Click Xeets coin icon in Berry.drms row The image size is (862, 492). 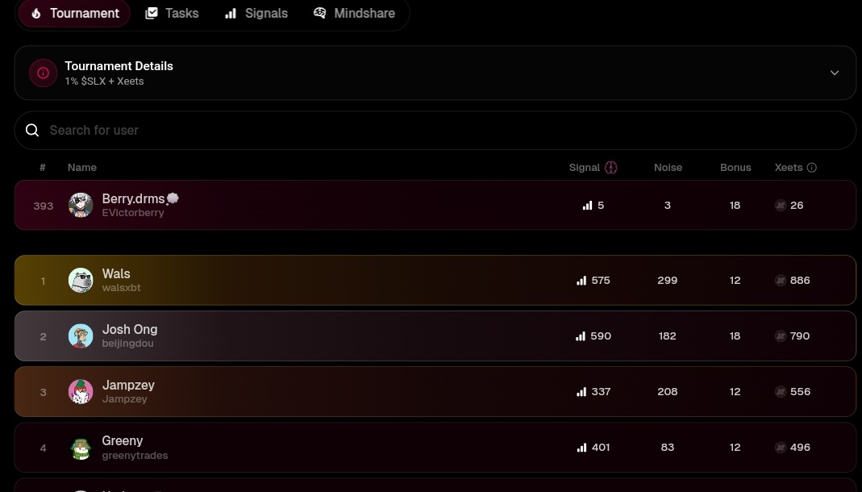780,205
